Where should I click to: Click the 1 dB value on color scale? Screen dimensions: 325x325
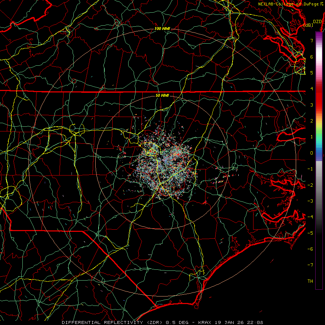312,137
